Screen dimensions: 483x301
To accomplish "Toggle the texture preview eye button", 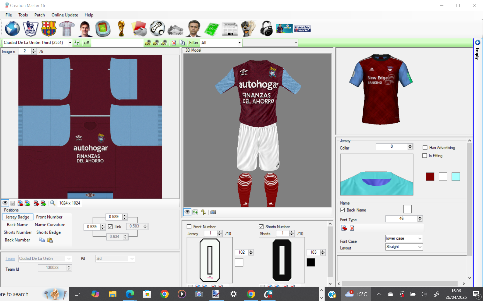I will pyautogui.click(x=5, y=203).
